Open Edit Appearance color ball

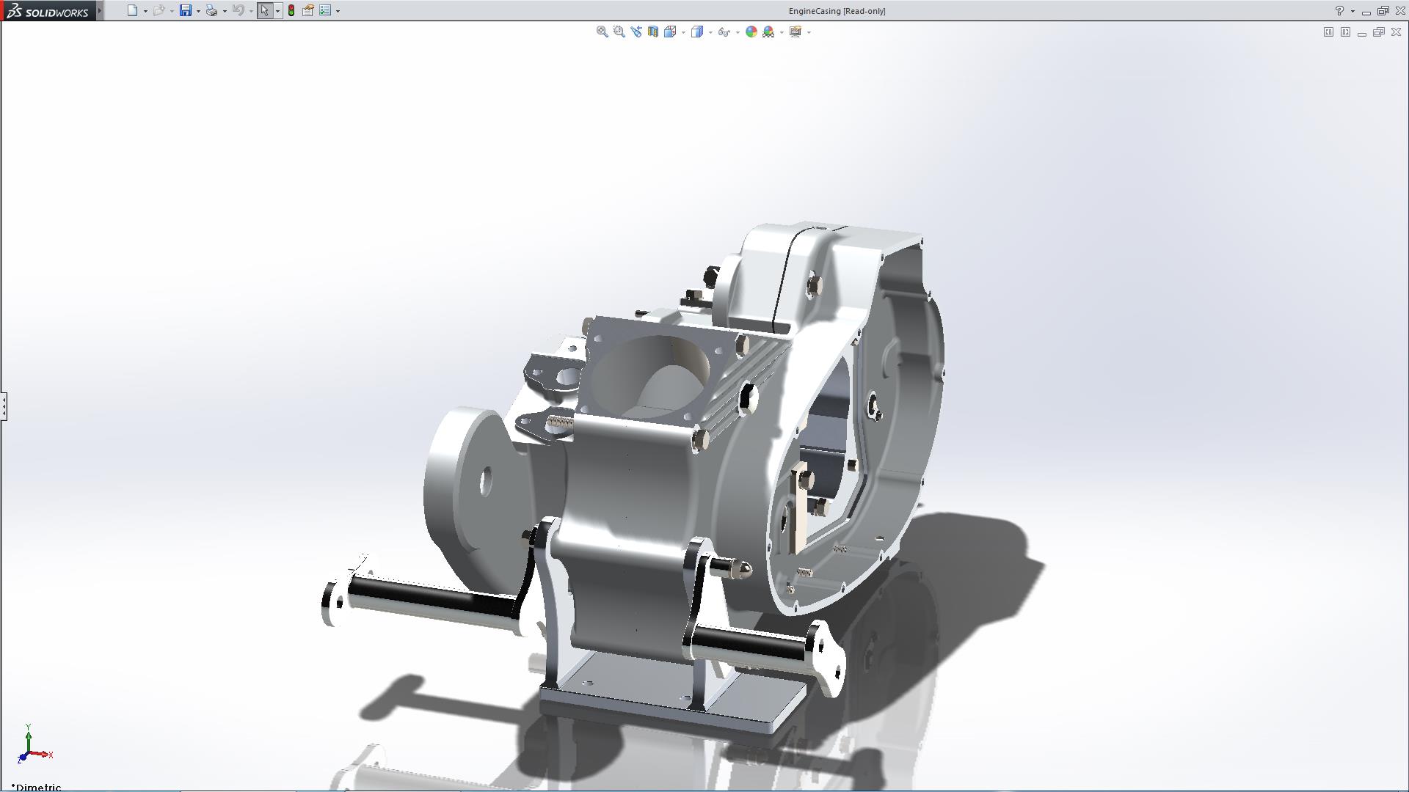pos(751,32)
